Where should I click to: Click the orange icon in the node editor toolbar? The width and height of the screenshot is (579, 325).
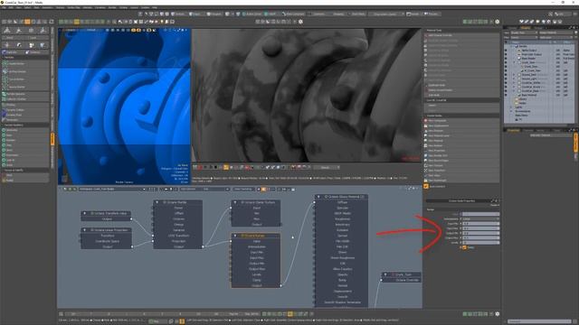click(x=263, y=189)
